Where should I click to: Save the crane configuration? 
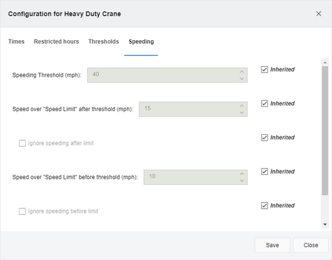tap(272, 245)
